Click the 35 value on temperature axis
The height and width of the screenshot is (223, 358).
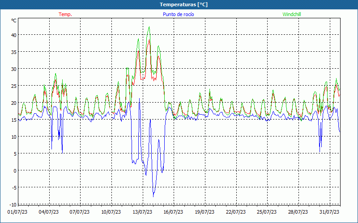point(14,52)
